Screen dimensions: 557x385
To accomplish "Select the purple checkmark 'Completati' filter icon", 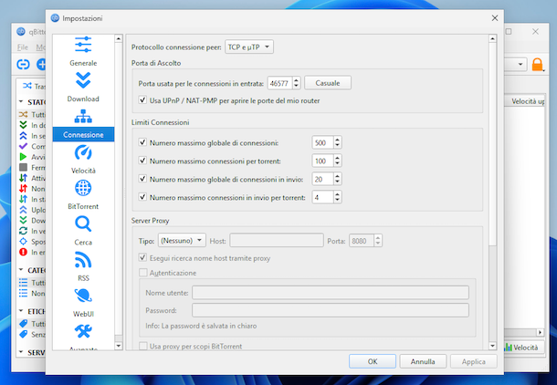I will tap(23, 146).
